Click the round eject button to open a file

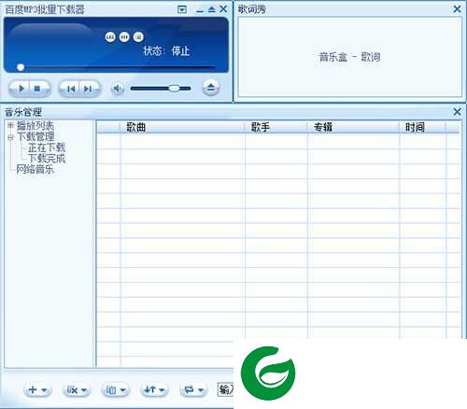211,88
